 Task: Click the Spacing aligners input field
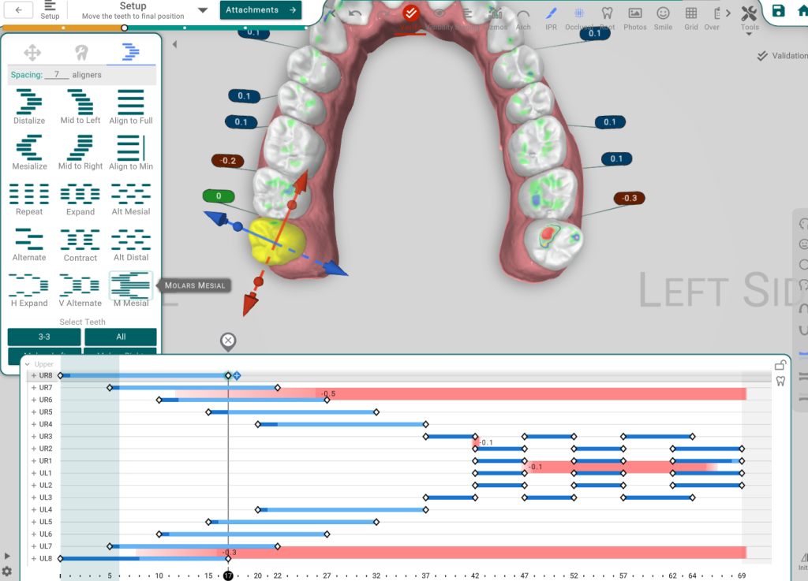tap(56, 75)
